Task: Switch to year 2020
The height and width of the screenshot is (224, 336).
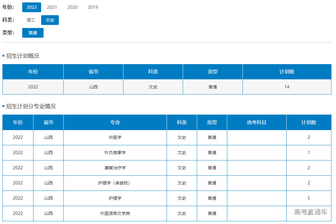Action: click(72, 7)
